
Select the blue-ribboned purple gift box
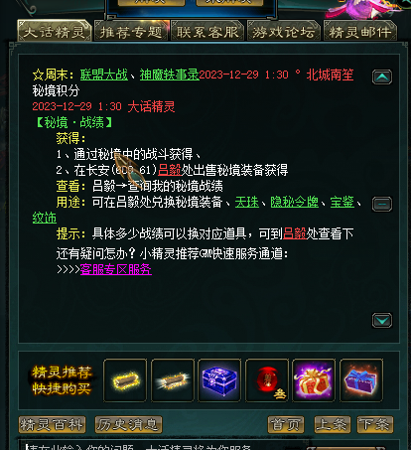[x=361, y=380]
